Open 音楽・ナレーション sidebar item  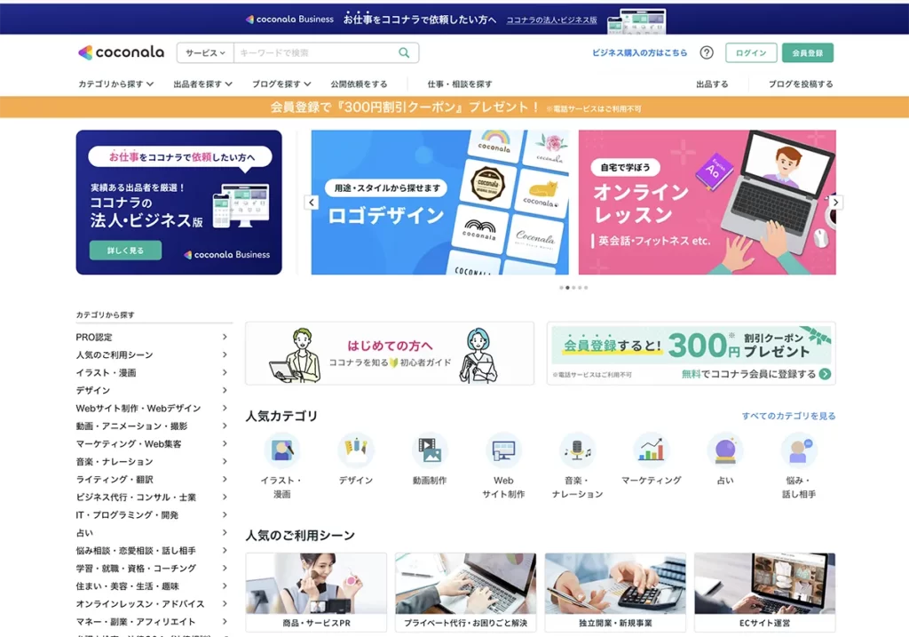152,462
